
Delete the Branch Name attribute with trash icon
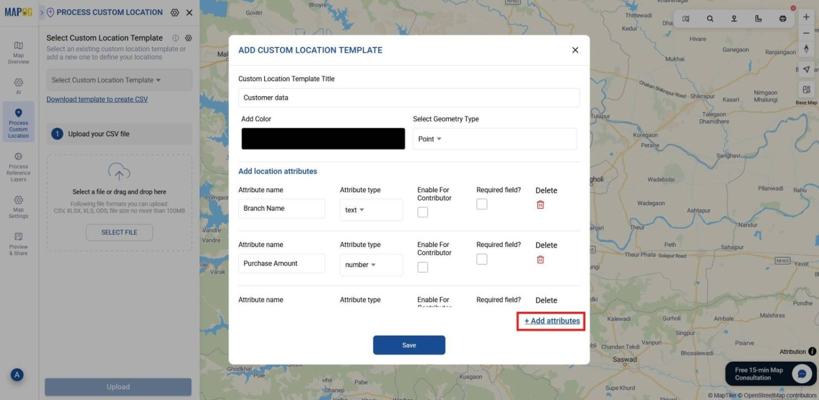(540, 204)
